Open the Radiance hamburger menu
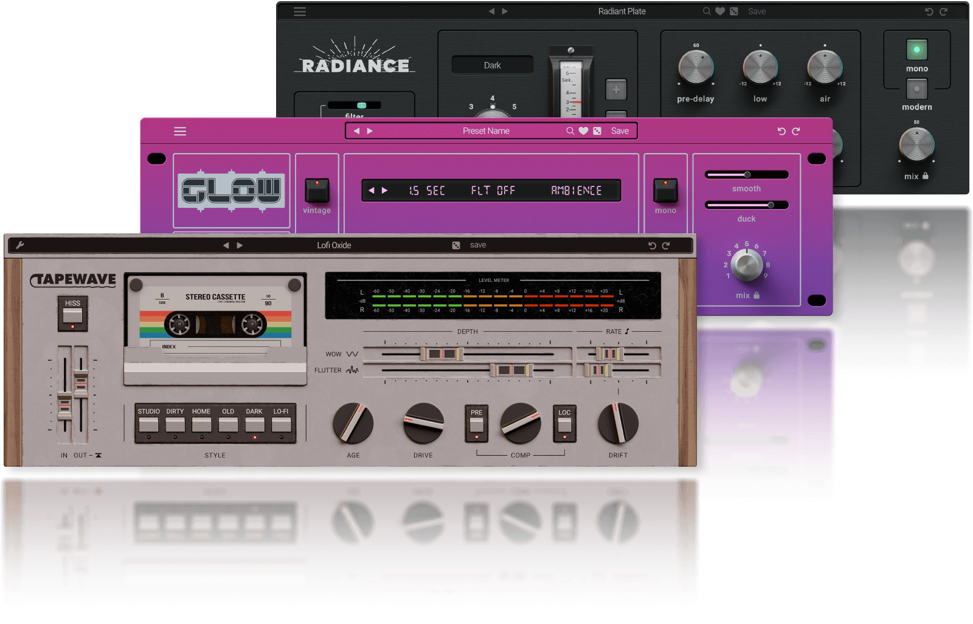 300,12
